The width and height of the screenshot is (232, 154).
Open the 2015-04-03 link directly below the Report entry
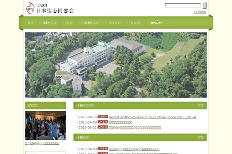click(x=121, y=122)
